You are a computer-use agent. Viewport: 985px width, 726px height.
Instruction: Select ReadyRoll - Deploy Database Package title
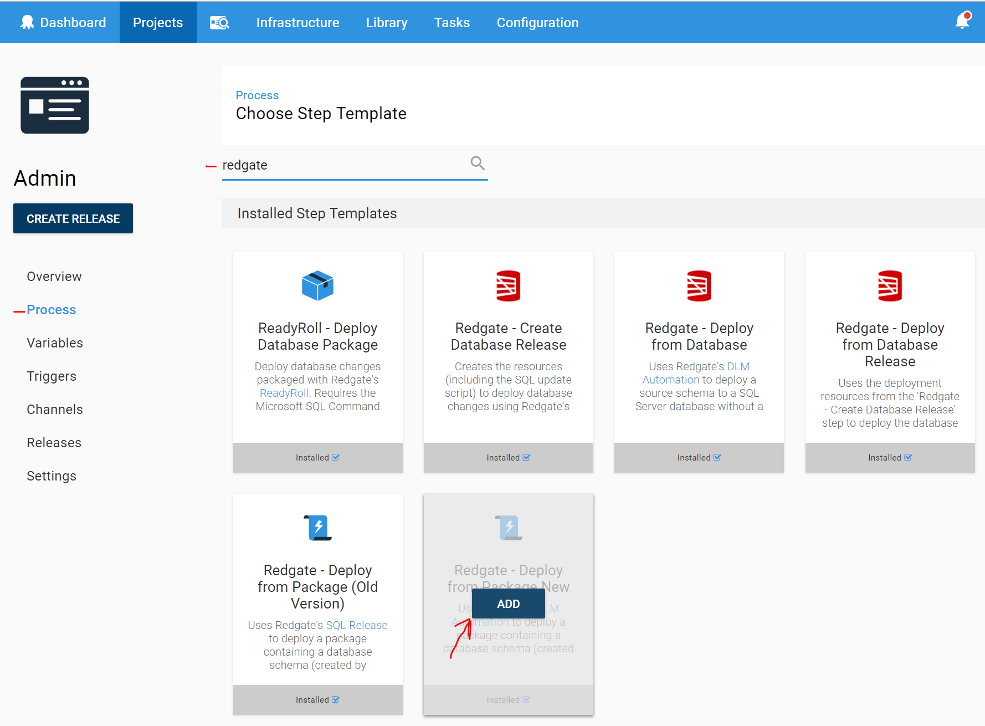pos(318,336)
